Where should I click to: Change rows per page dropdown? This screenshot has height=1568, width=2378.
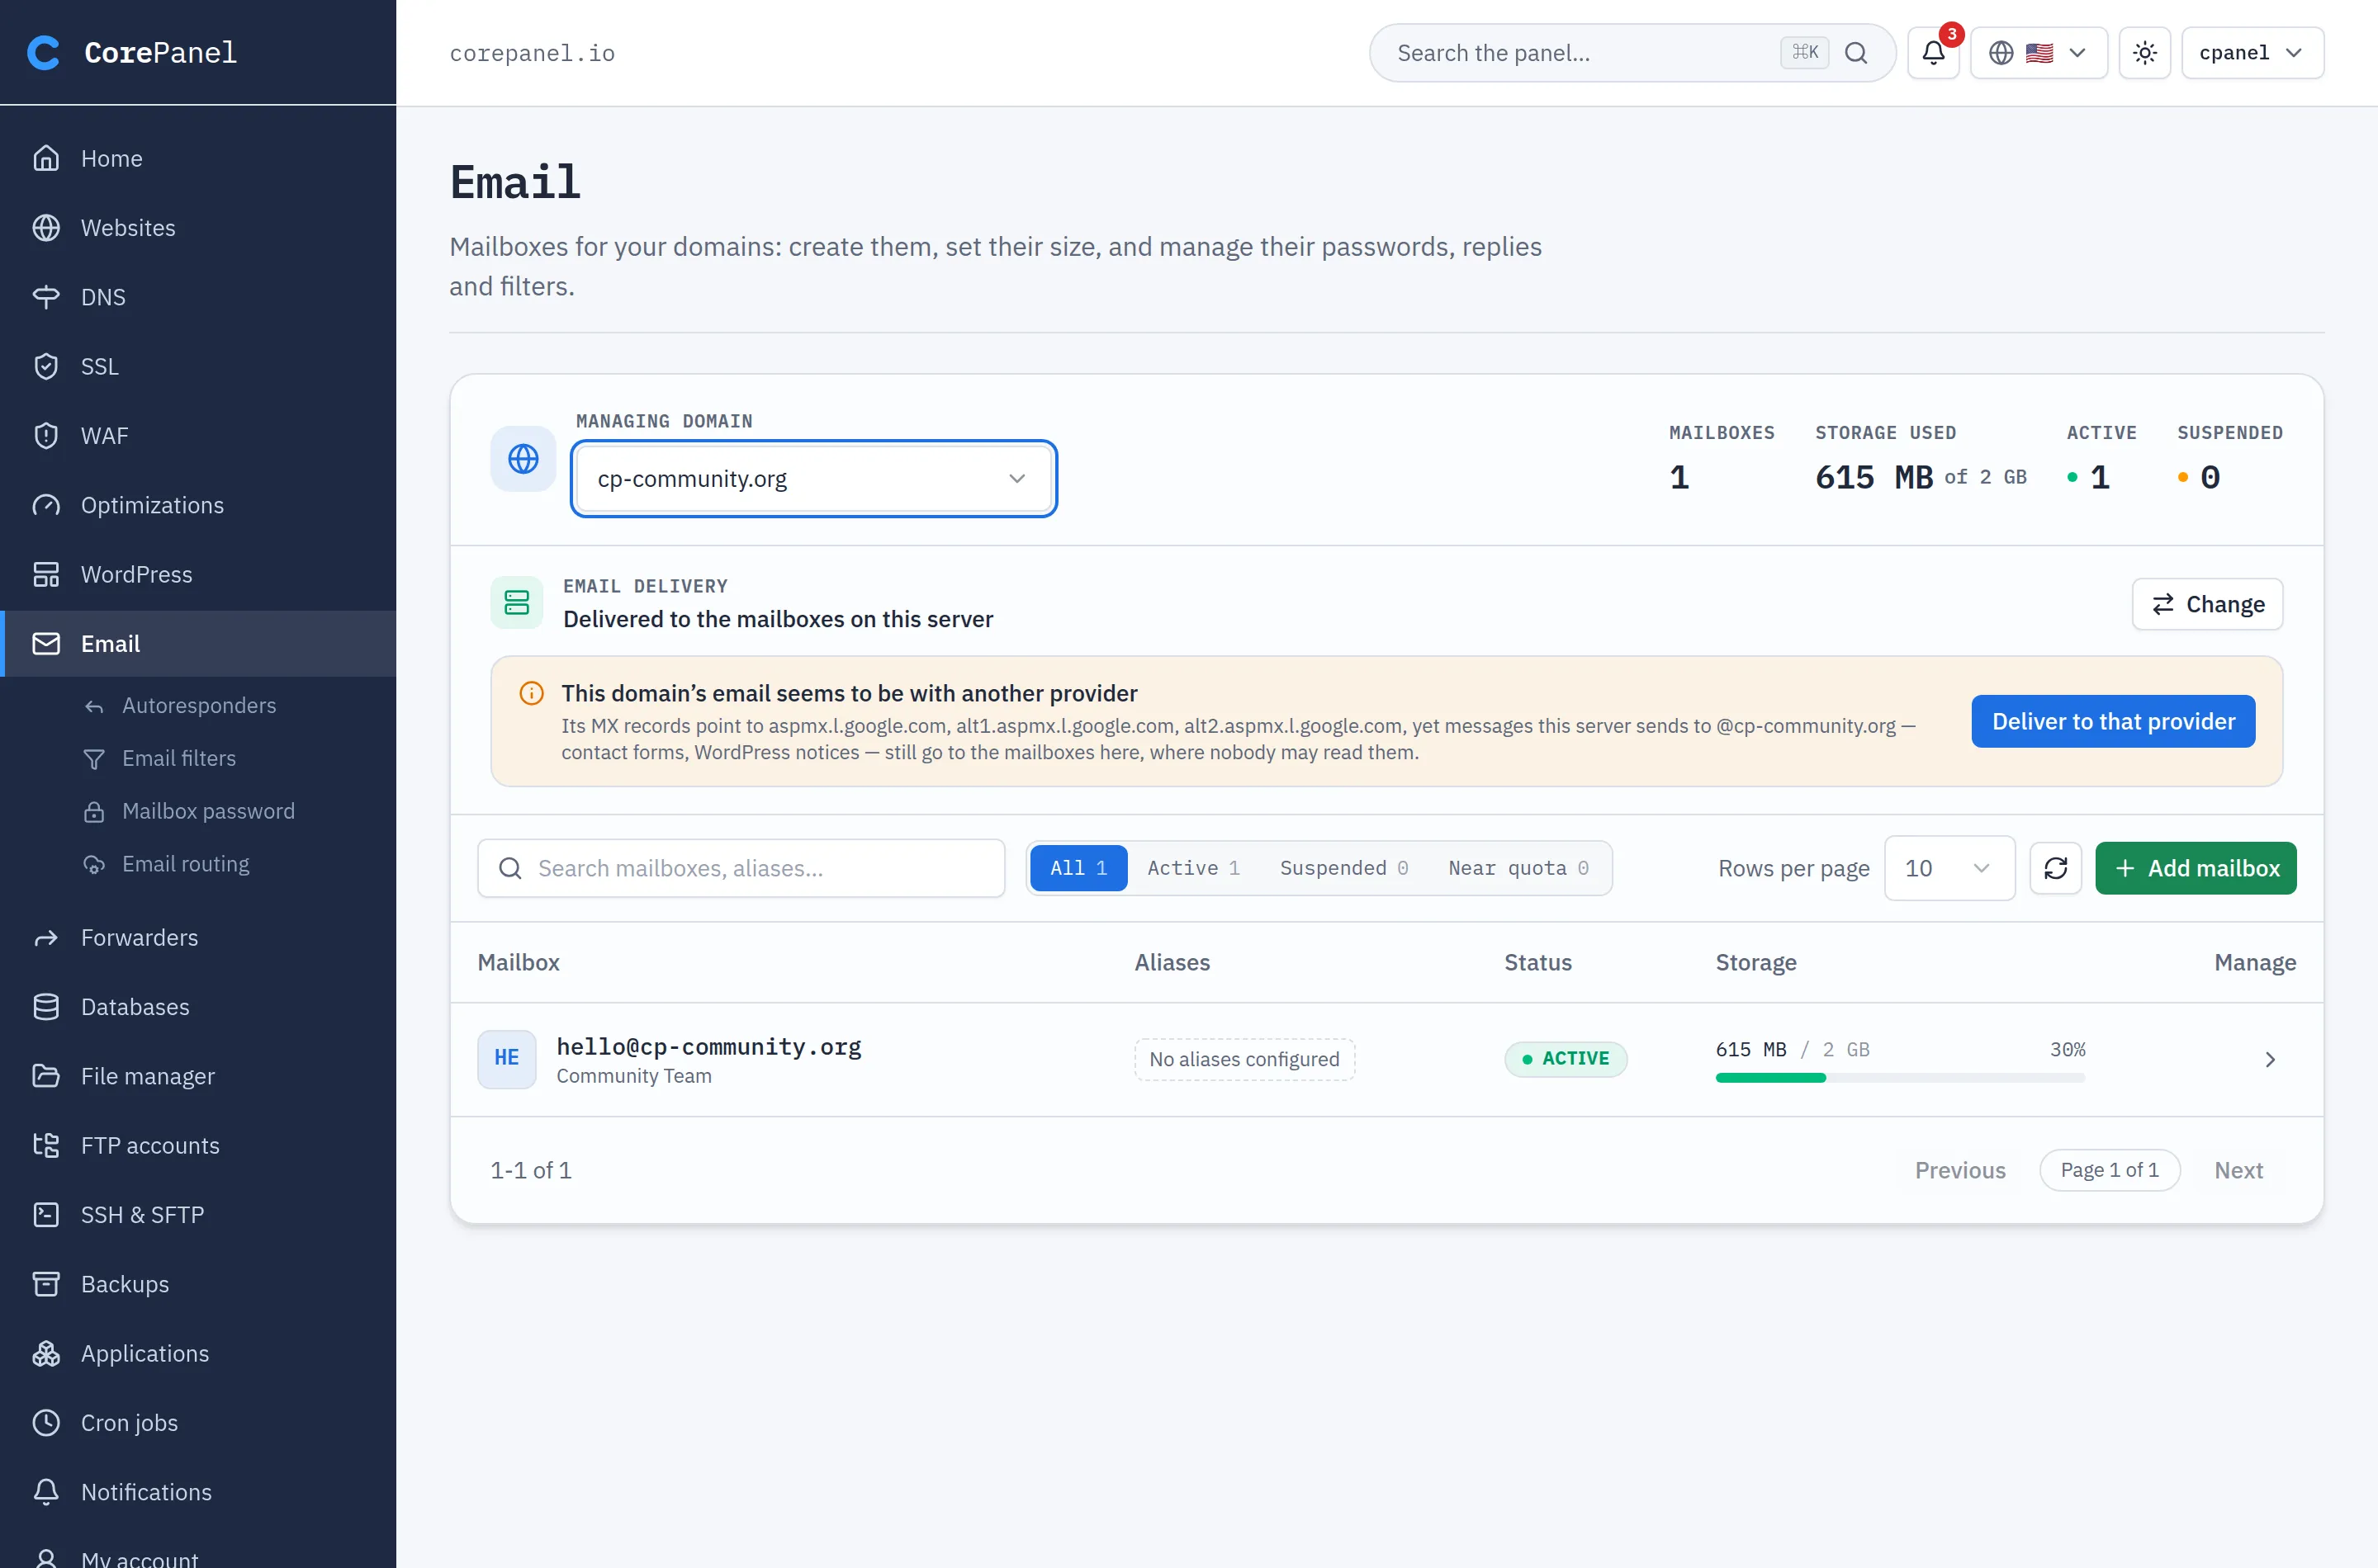point(1949,868)
